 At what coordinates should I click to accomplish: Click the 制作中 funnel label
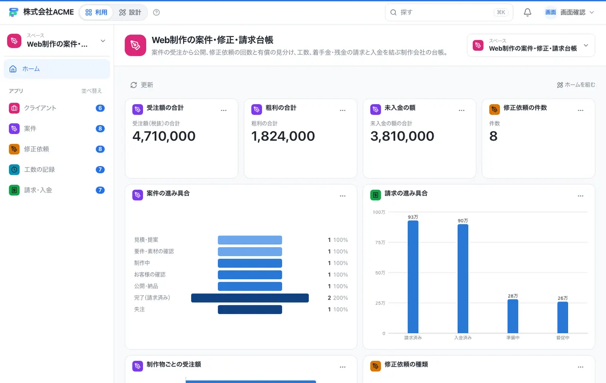coord(142,263)
